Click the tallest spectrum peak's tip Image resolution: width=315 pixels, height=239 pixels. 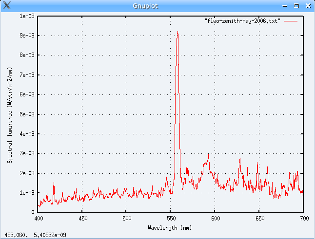177,32
